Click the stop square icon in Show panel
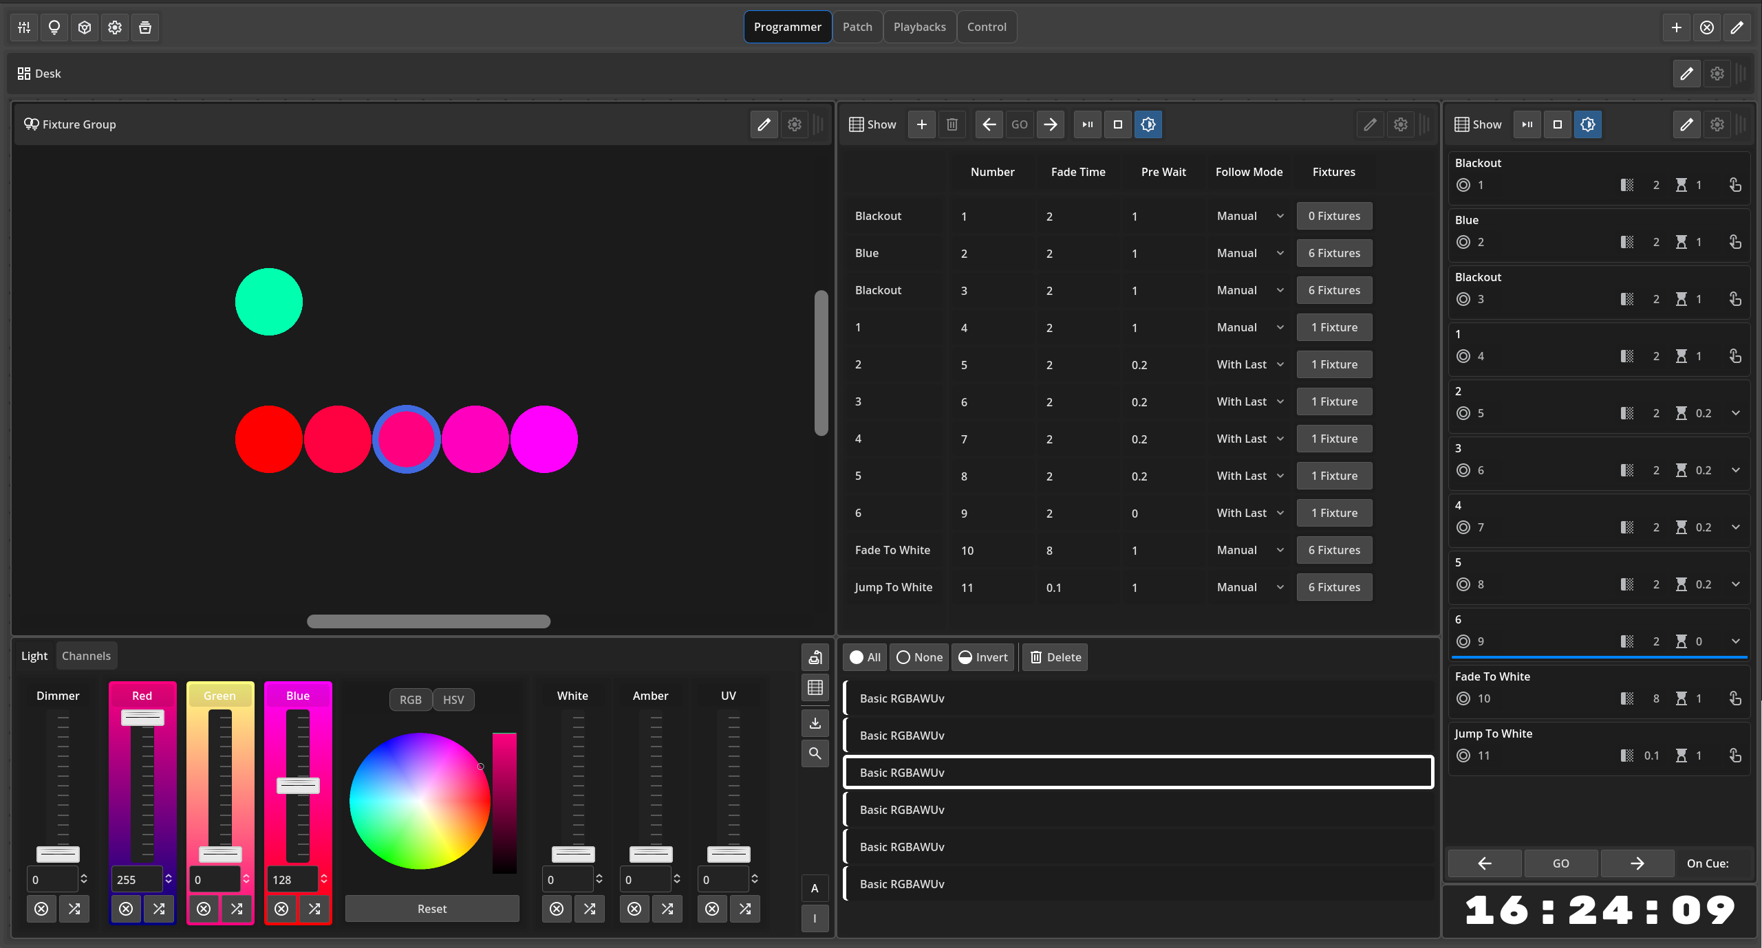Image resolution: width=1762 pixels, height=948 pixels. 1117,124
